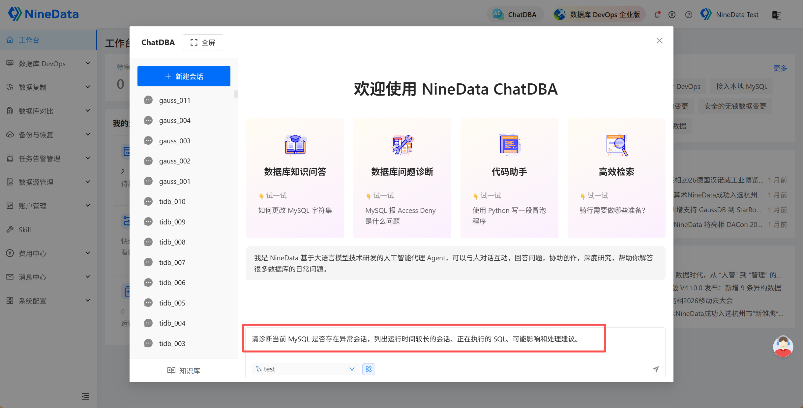This screenshot has width=803, height=408.
Task: Open tidb_010 conversation
Action: click(184, 202)
